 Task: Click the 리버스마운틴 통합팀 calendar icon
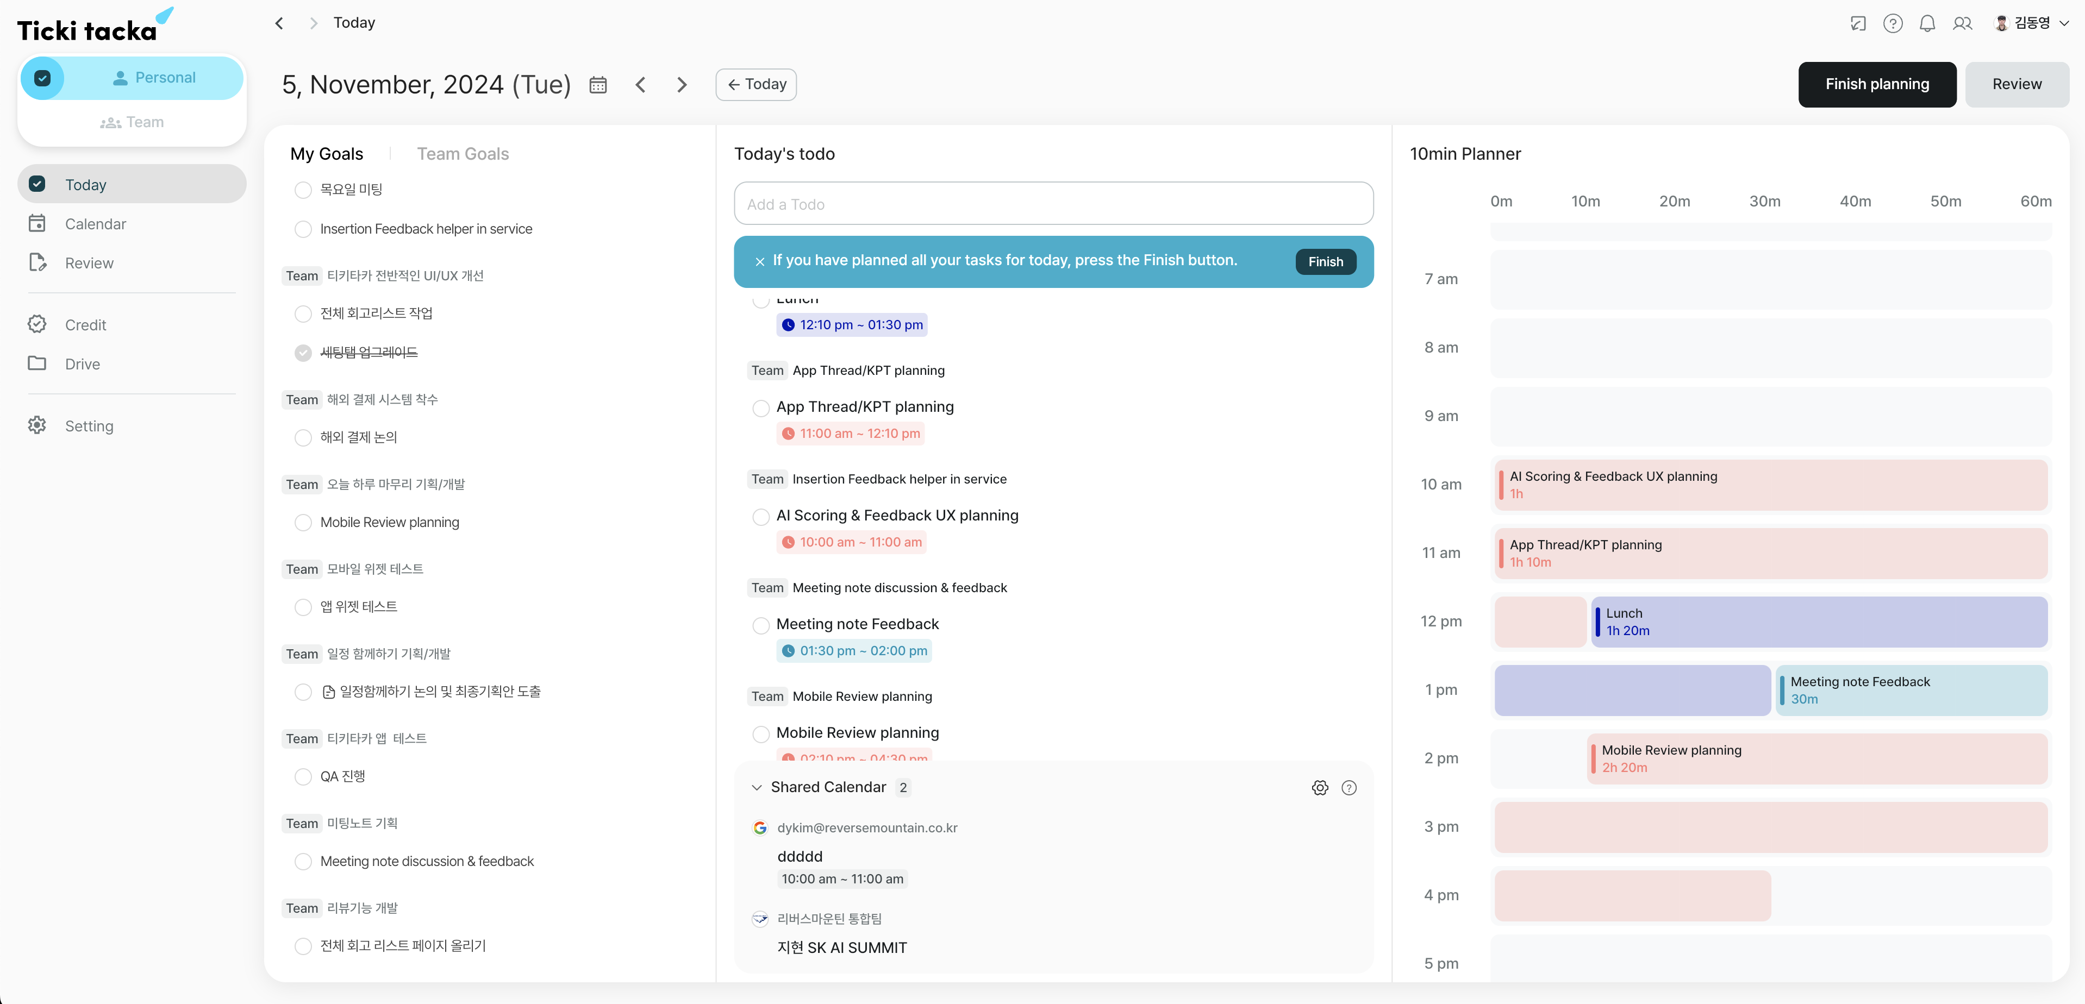[x=759, y=918]
